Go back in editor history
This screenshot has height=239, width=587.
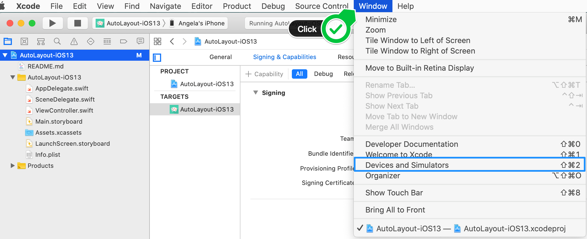172,41
